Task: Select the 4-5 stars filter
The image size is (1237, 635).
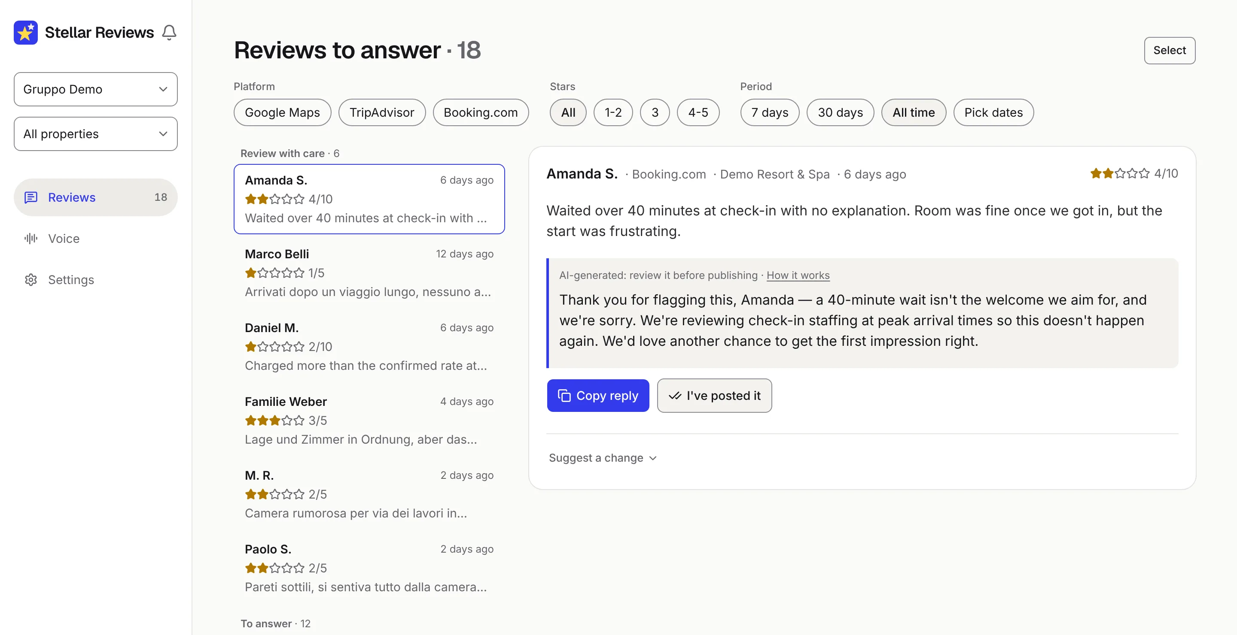Action: tap(698, 112)
